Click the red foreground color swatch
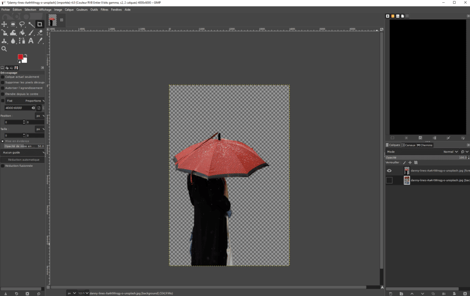 [21, 57]
